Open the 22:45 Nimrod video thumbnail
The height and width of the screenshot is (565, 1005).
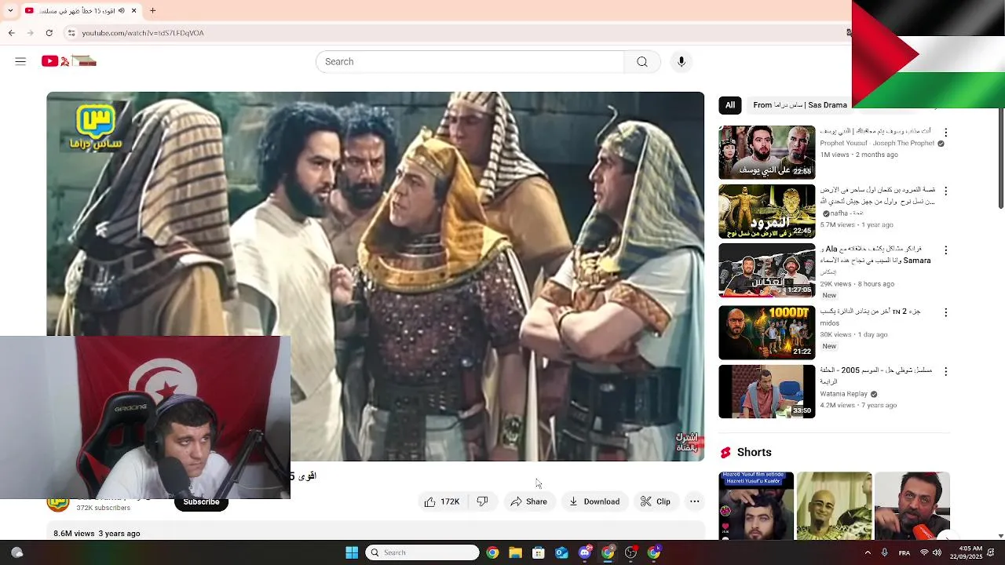(767, 212)
